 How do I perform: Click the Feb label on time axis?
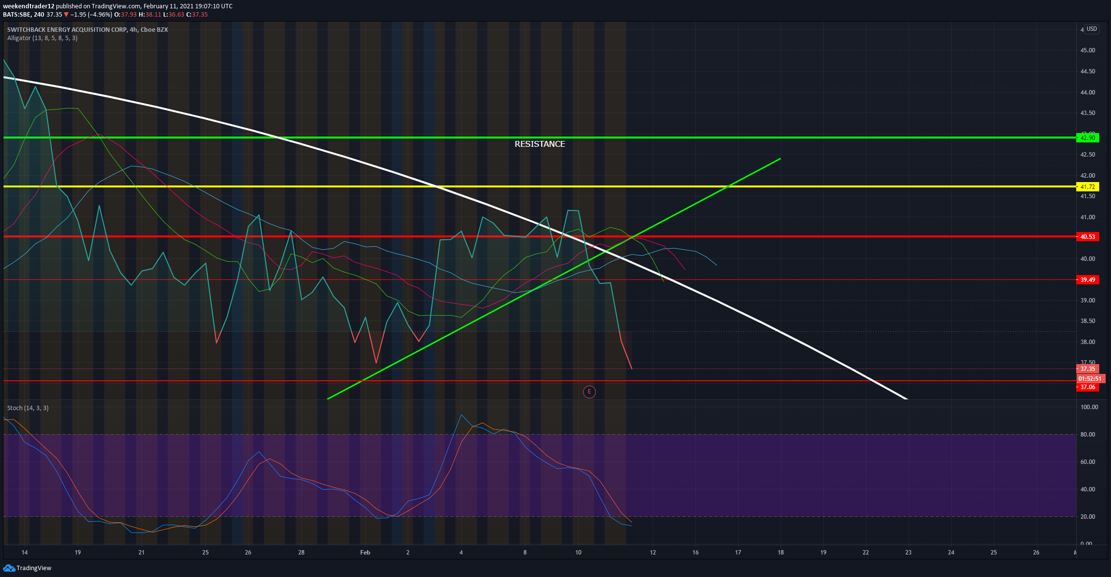(365, 553)
